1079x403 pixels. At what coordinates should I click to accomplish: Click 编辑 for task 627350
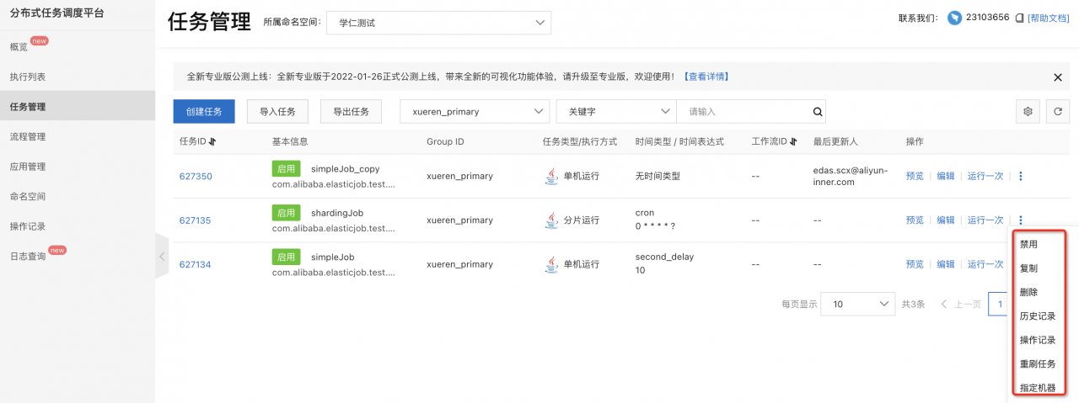coord(946,176)
